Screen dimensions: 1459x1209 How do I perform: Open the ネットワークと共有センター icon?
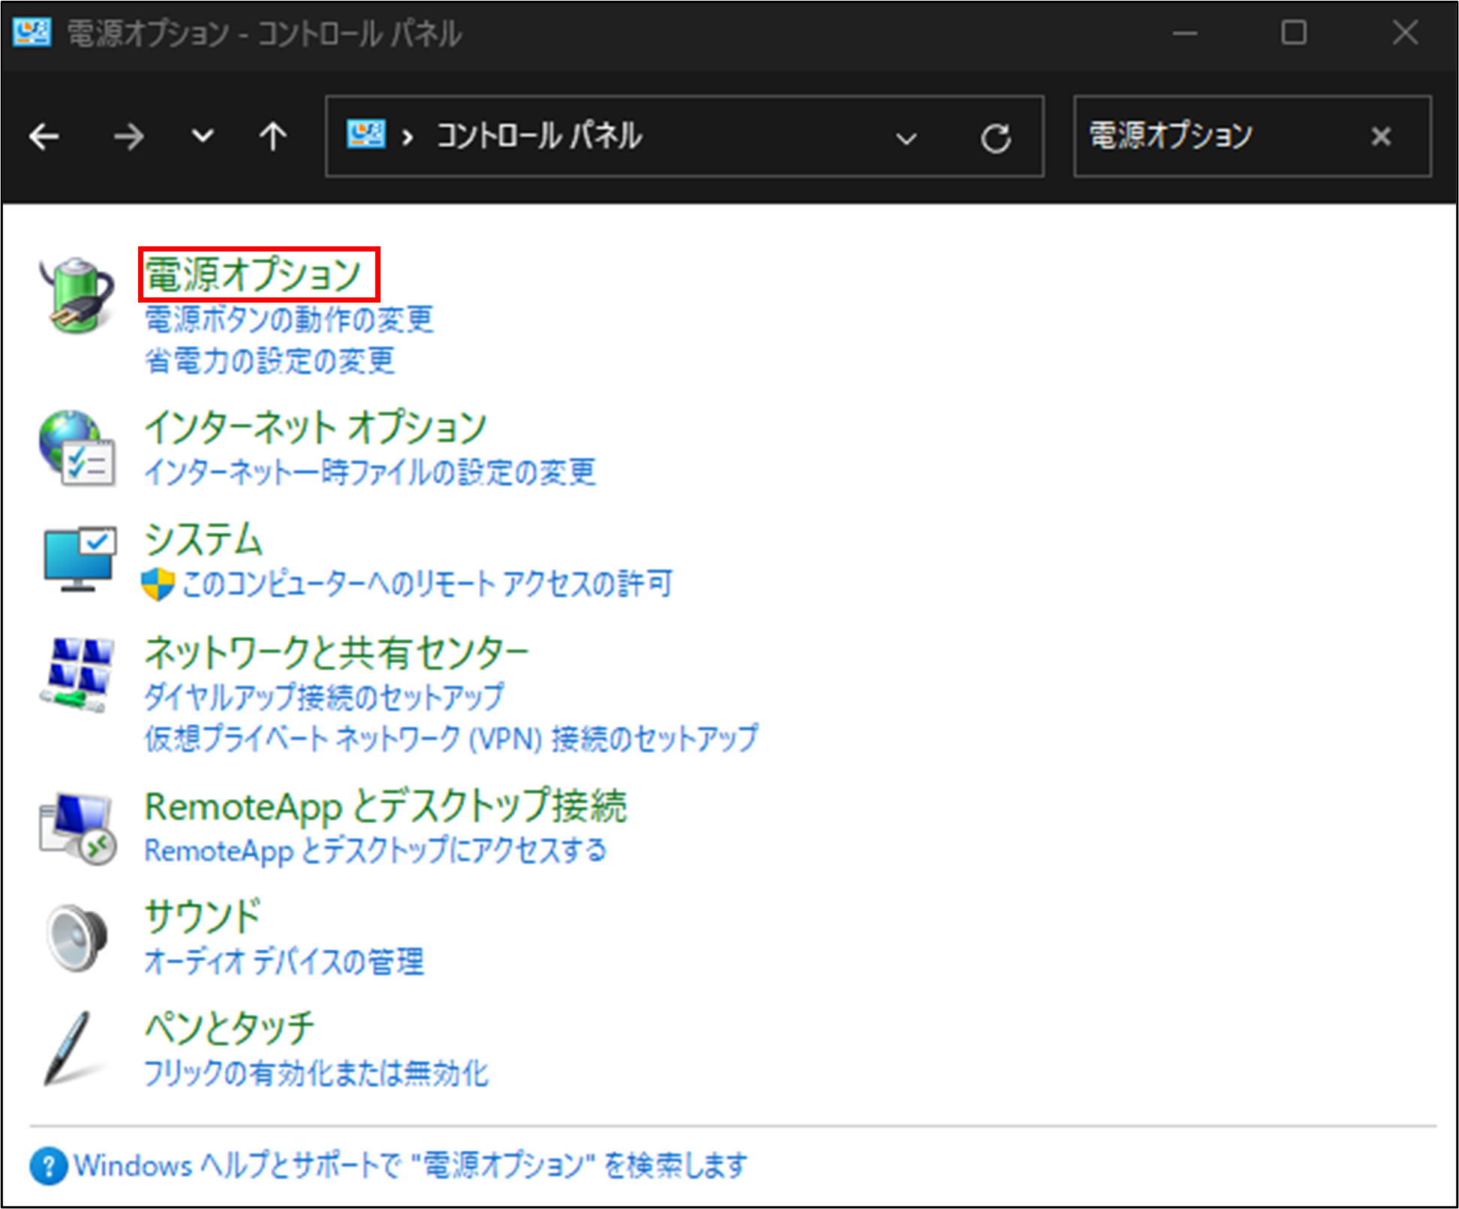77,674
